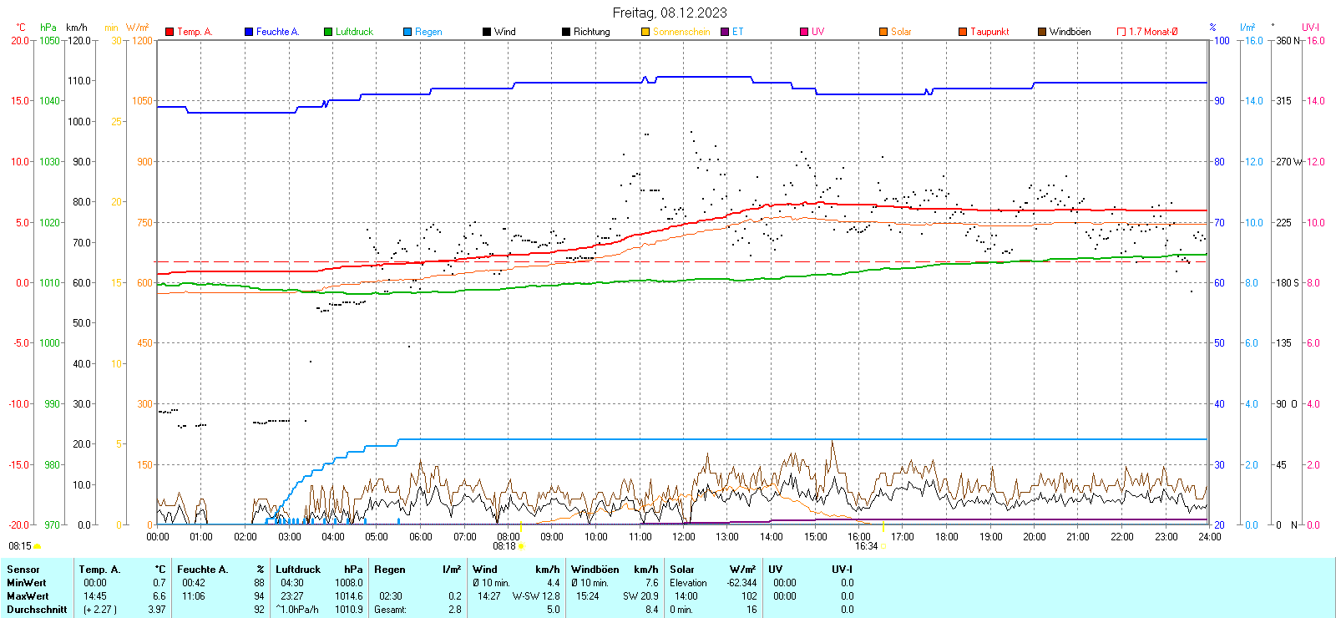Click the Durchschnitt row label
Screen dimensions: 1336x618
37,610
